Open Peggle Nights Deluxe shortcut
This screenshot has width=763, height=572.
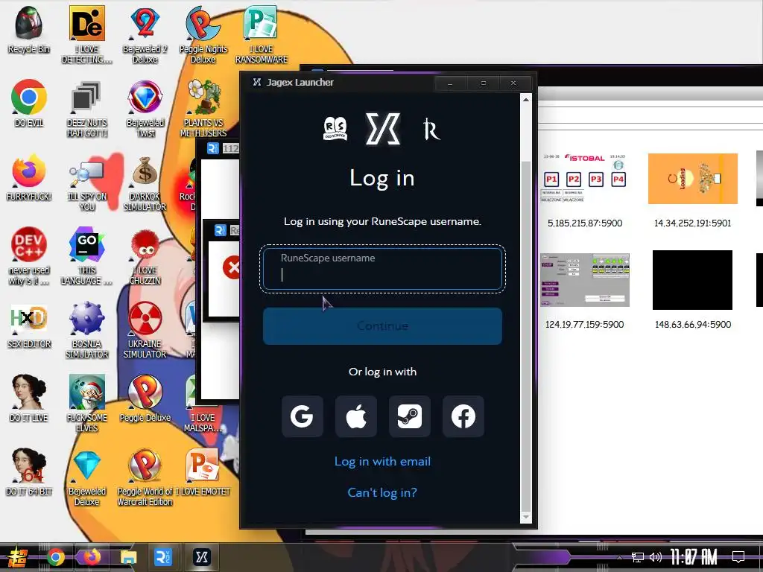pyautogui.click(x=203, y=34)
